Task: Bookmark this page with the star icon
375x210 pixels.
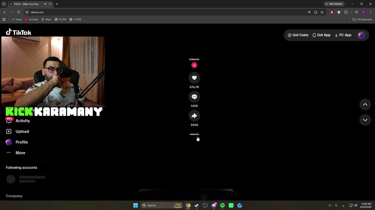Action: pos(322,12)
